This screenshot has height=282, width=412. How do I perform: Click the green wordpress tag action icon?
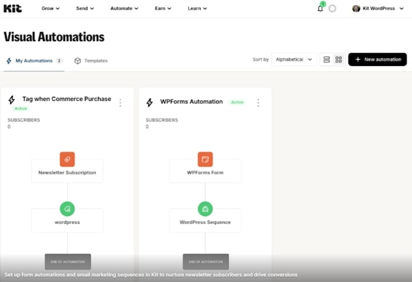pyautogui.click(x=67, y=209)
